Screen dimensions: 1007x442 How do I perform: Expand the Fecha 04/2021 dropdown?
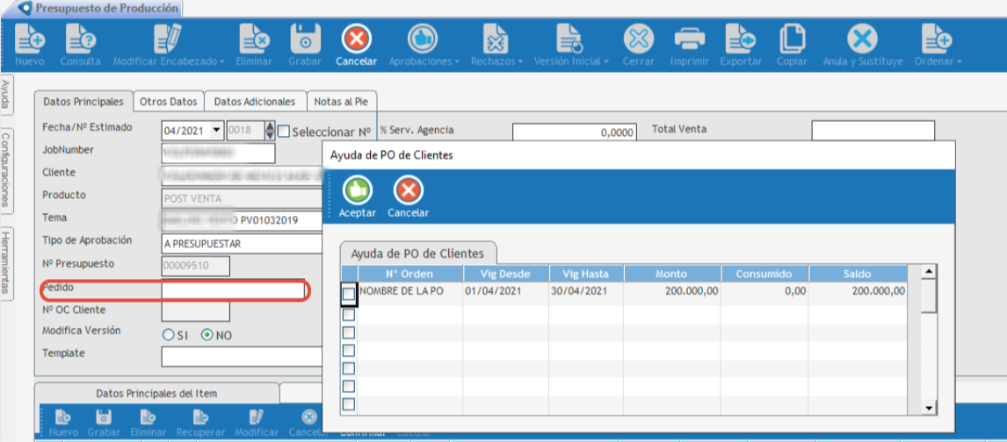(x=218, y=131)
